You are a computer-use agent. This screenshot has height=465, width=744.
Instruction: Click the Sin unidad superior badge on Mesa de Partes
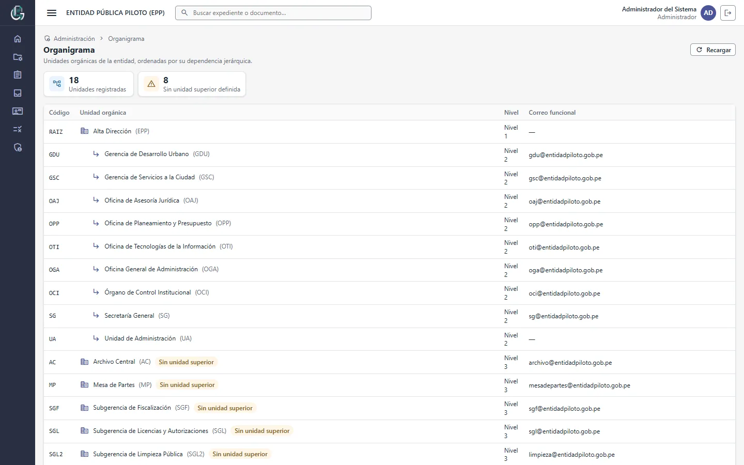tap(187, 385)
